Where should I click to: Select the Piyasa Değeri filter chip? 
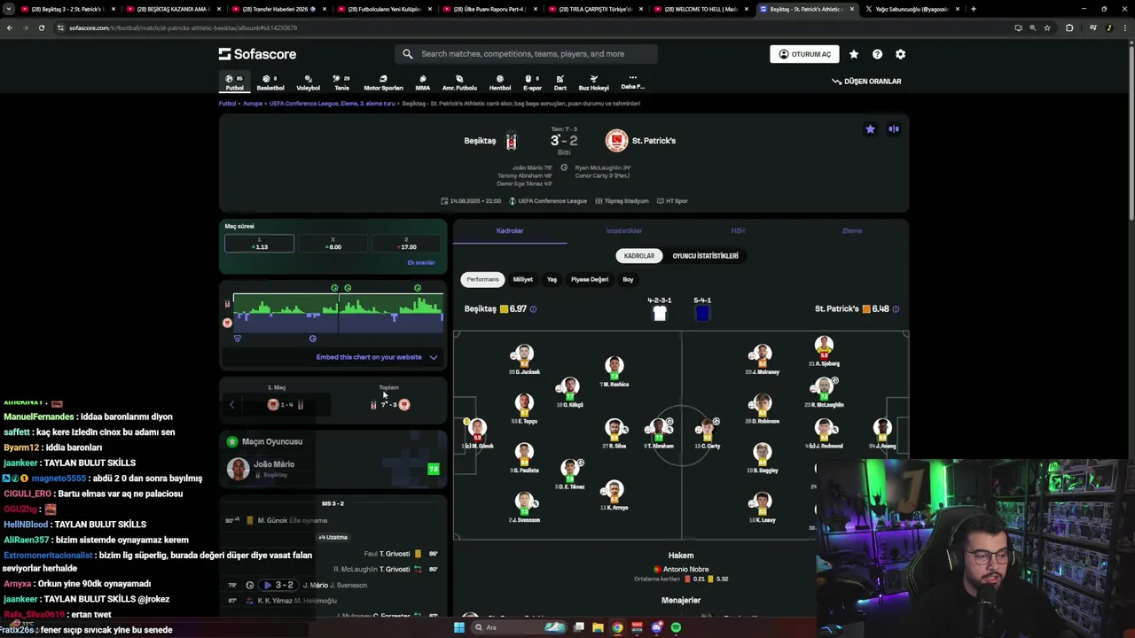click(590, 279)
